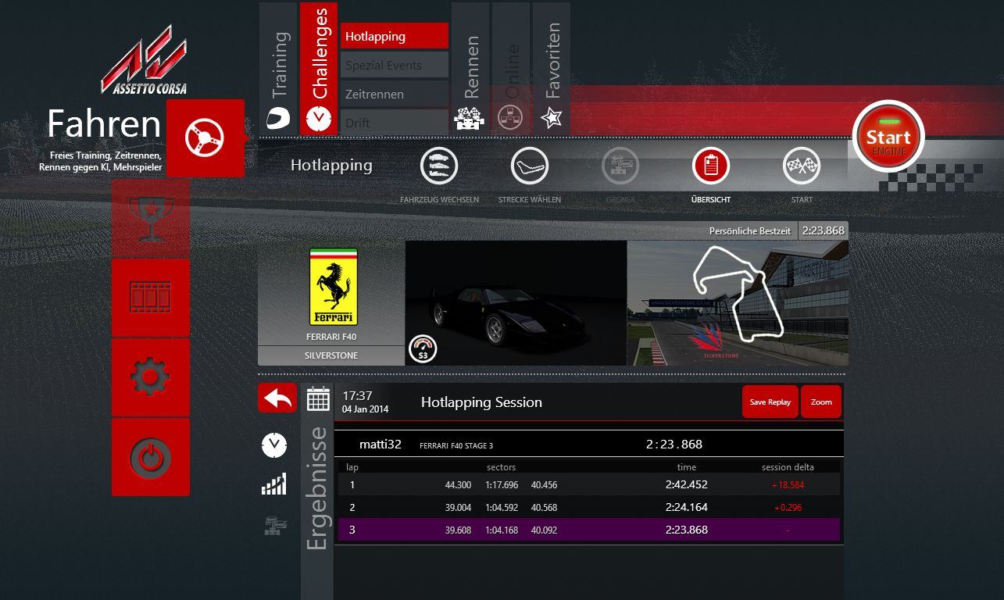Select the Zeitrennen menu entry

395,94
